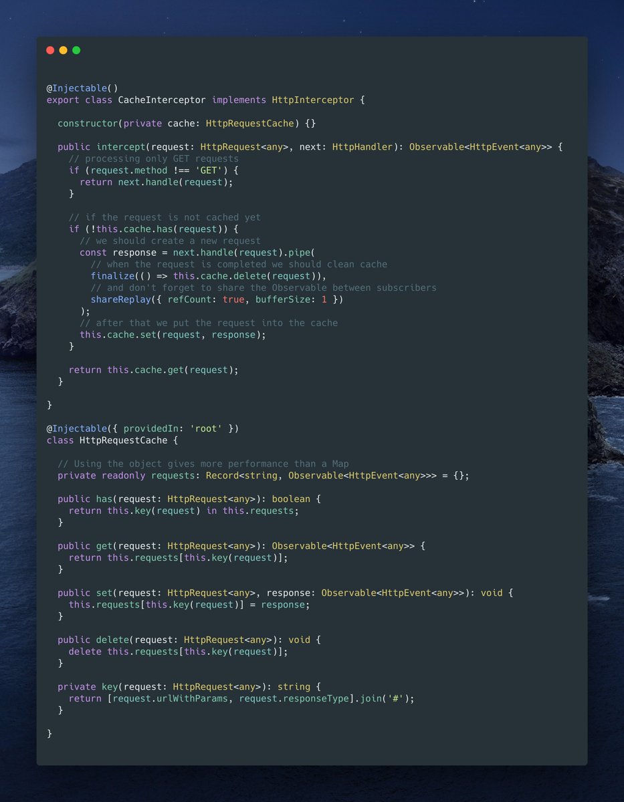Click 'public get' method declaration
This screenshot has height=802, width=624.
85,546
